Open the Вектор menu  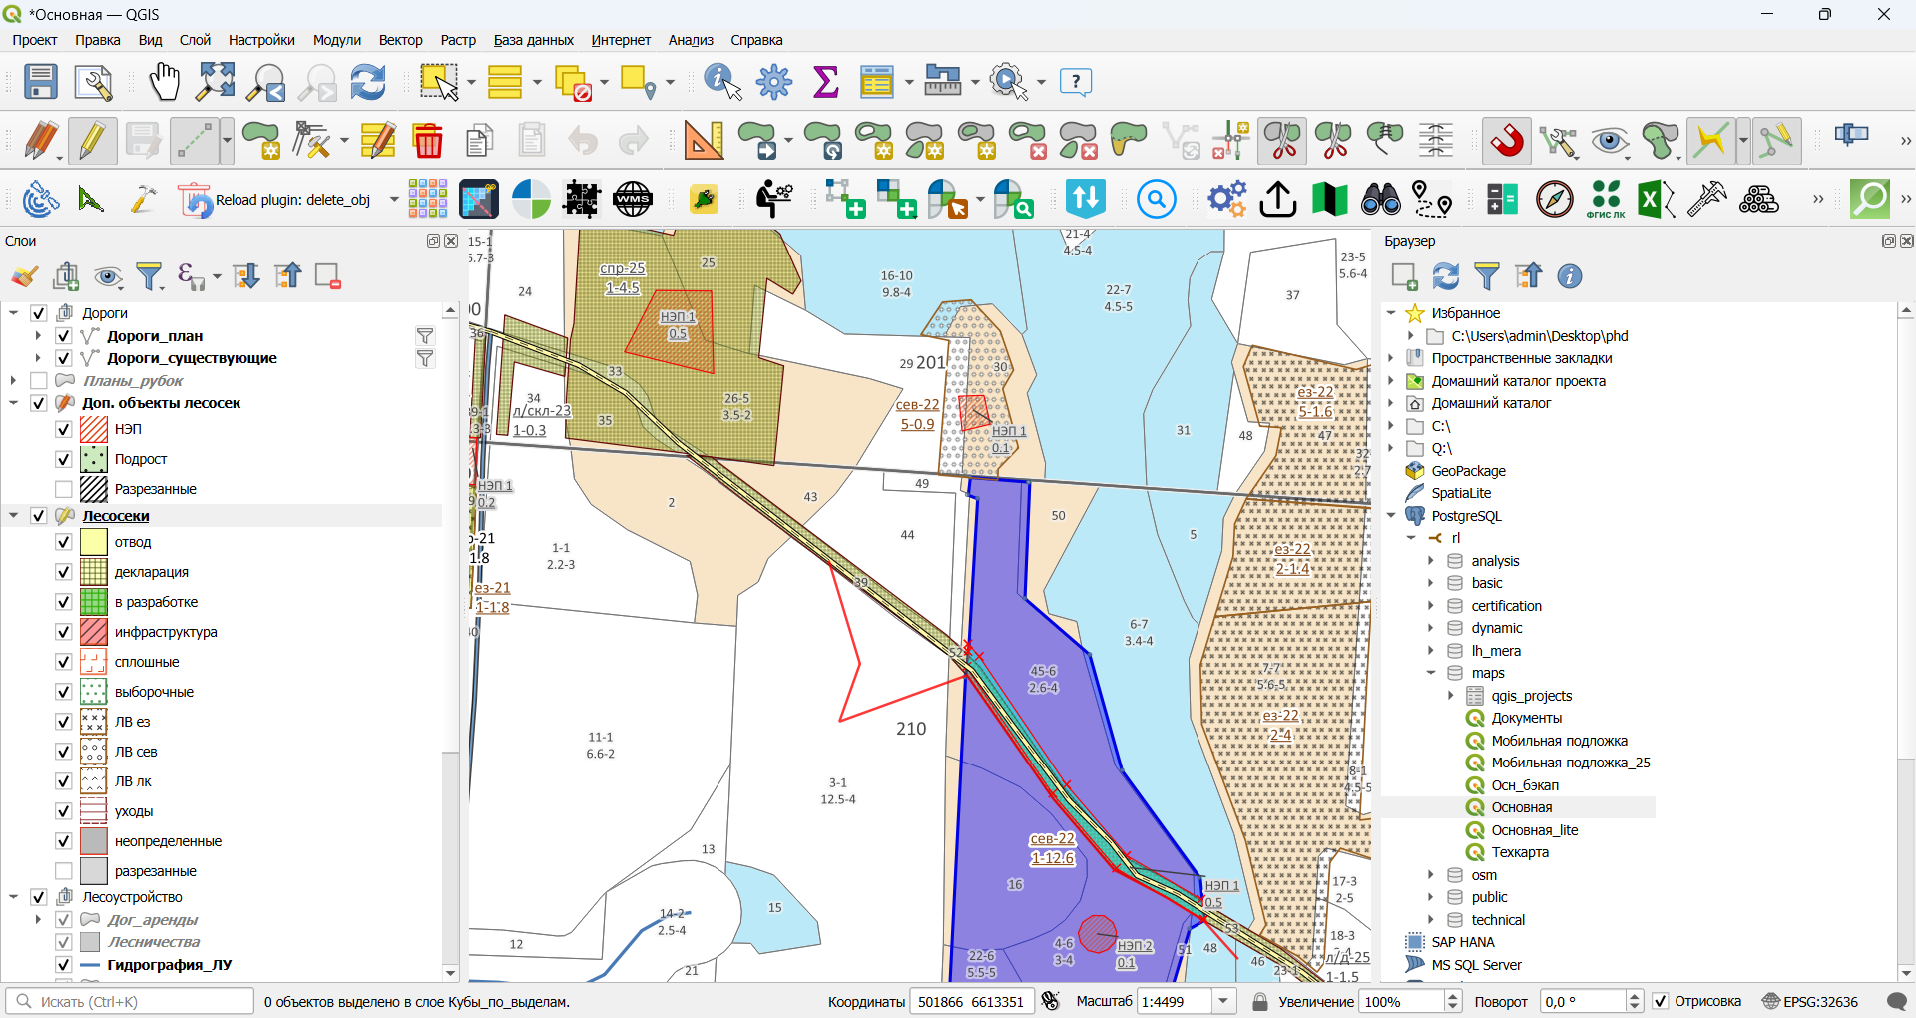point(401,40)
